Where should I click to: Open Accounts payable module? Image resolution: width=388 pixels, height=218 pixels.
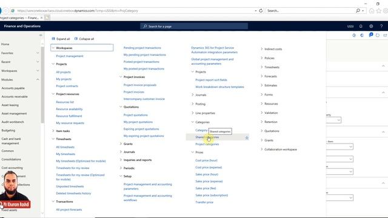tap(13, 88)
